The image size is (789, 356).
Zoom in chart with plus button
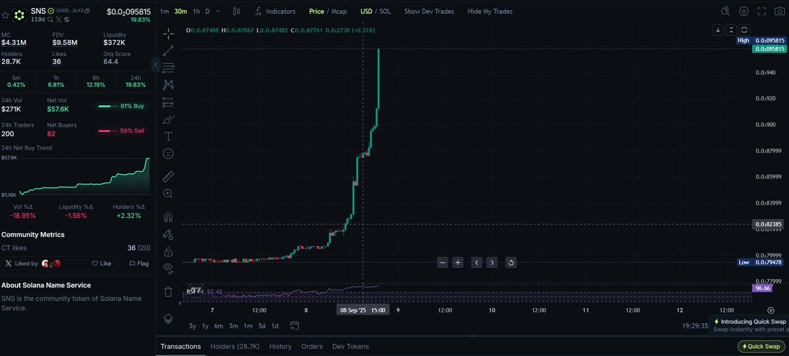[457, 263]
